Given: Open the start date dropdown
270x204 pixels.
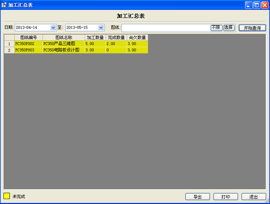Looking at the screenshot, I should pyautogui.click(x=53, y=28).
